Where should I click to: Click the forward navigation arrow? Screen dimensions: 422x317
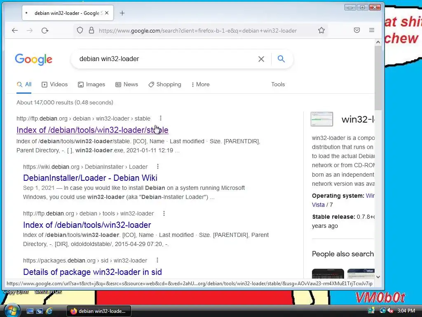pos(30,31)
